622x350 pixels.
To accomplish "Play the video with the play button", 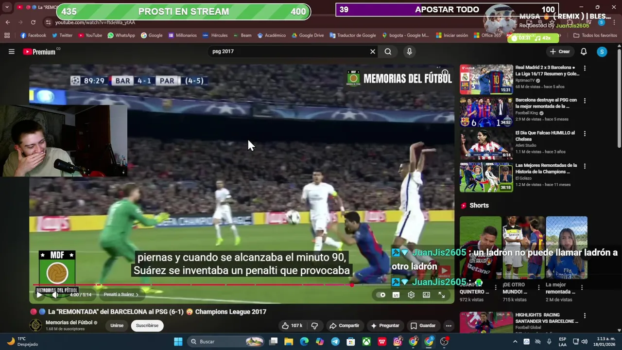I will pyautogui.click(x=39, y=295).
